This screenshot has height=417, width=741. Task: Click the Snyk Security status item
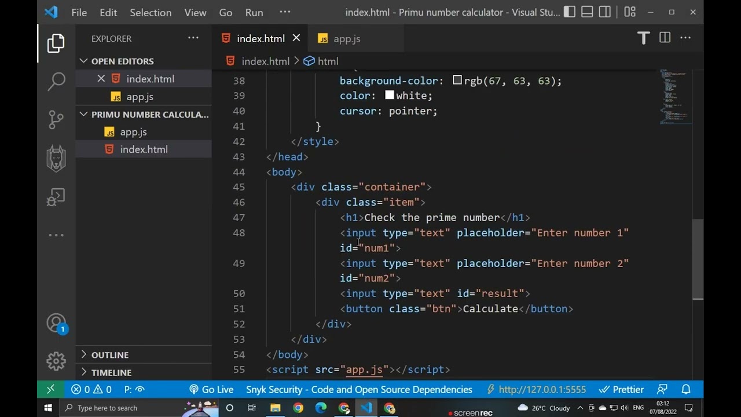359,390
